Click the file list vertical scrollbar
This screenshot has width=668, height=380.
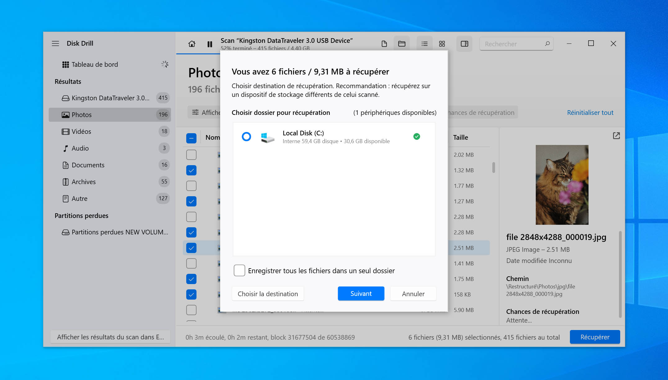click(x=494, y=168)
